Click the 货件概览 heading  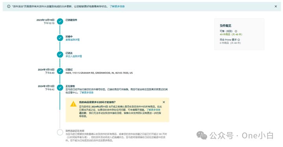pyautogui.click(x=226, y=25)
